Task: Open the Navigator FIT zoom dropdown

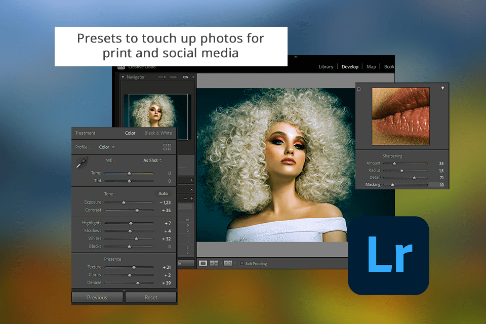Action: (162, 77)
